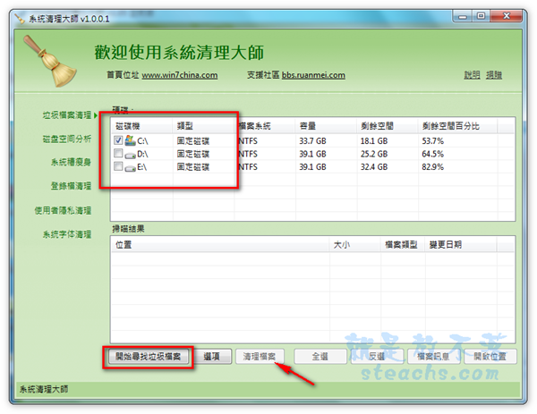Open the 說明 help link
Image resolution: width=537 pixels, height=414 pixels.
(x=472, y=75)
